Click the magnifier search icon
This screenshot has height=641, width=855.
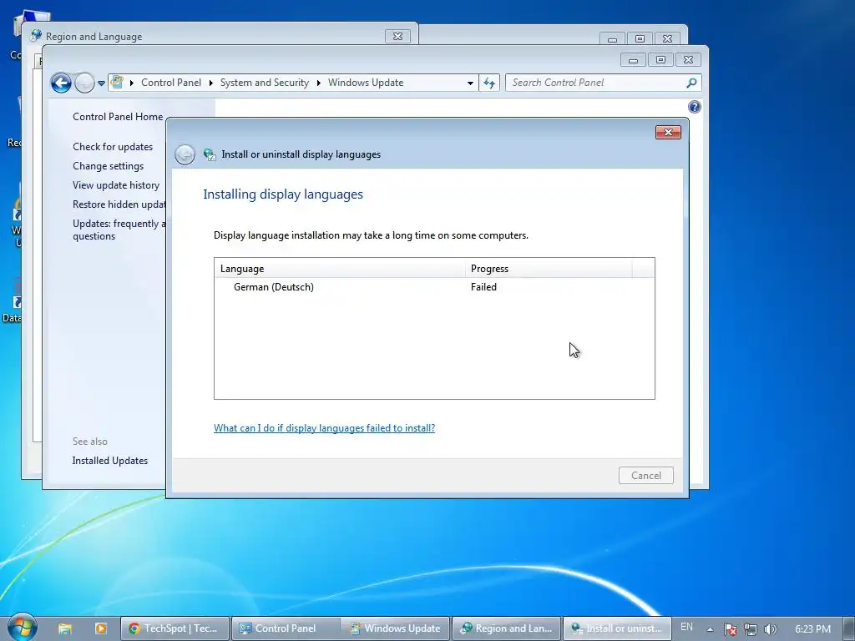[x=691, y=83]
